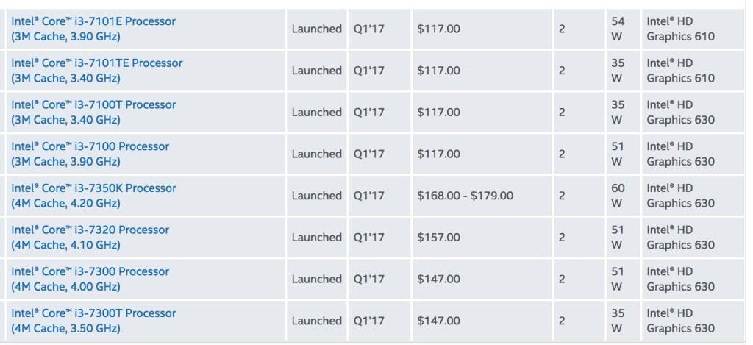Screen dimensions: 753x345
Task: Click the $147.00 price in the i3-7300T row
Action: click(x=438, y=321)
